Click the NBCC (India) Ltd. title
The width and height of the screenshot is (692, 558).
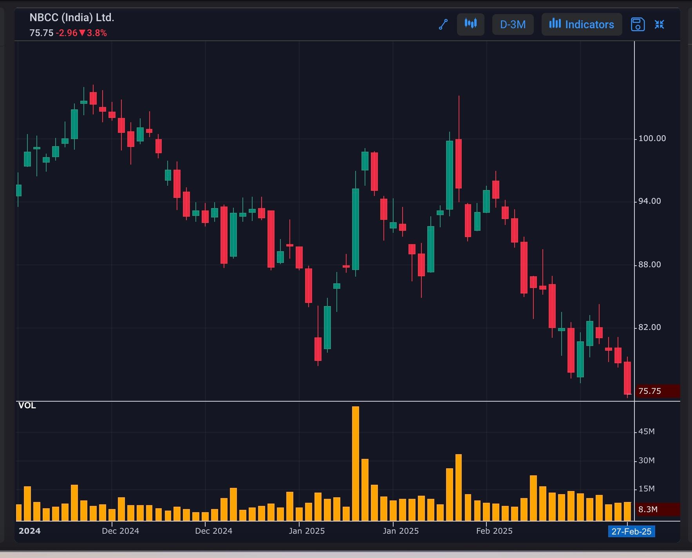tap(72, 18)
